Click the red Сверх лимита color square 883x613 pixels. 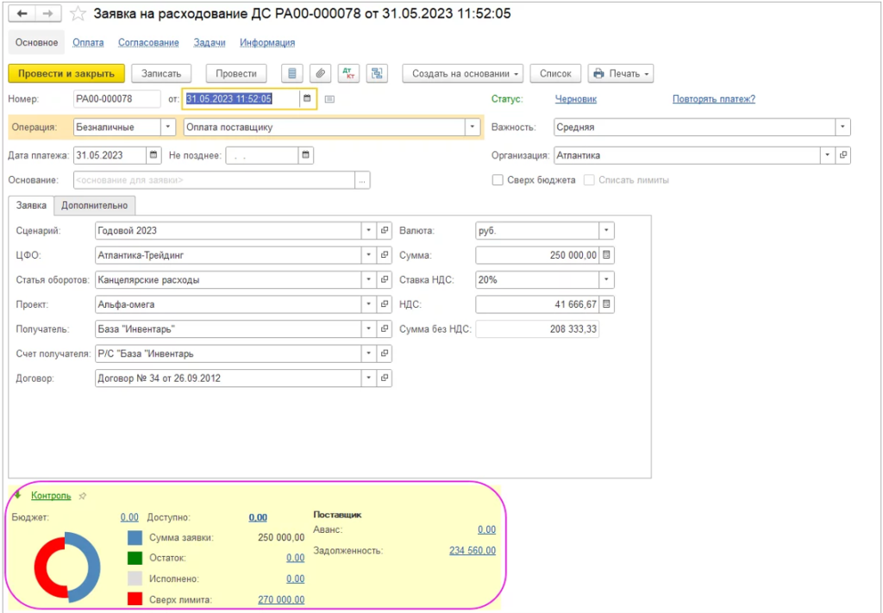(135, 599)
